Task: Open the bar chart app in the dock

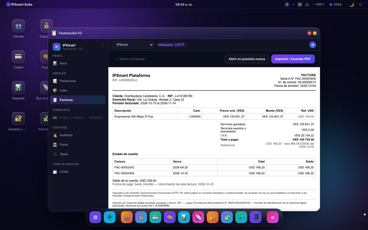Action: 184,217
